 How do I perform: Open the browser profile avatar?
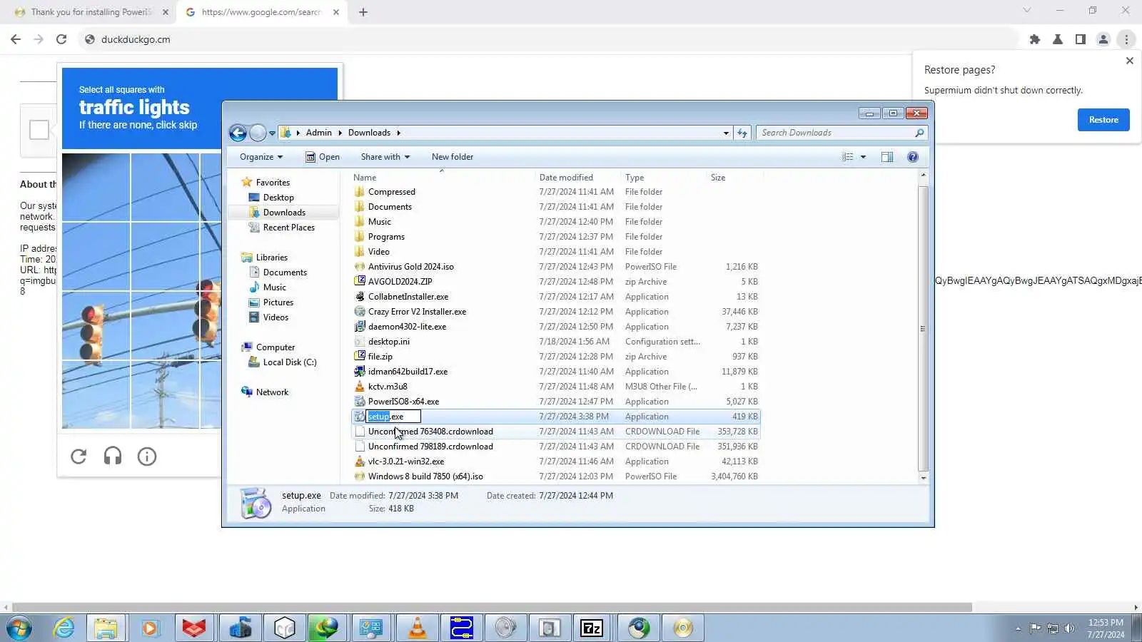pyautogui.click(x=1103, y=39)
